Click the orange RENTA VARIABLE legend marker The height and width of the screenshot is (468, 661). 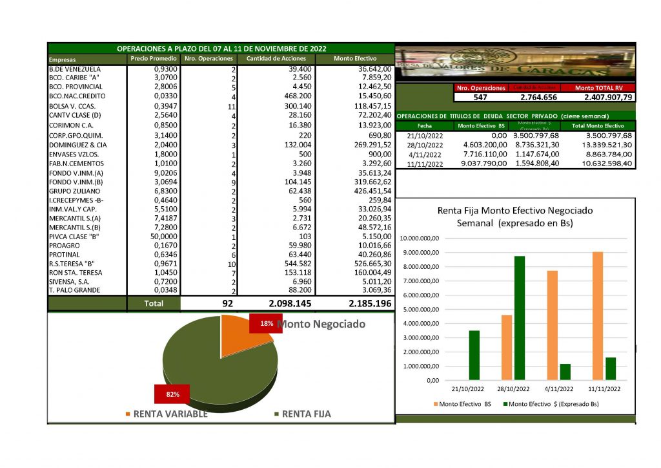[127, 414]
